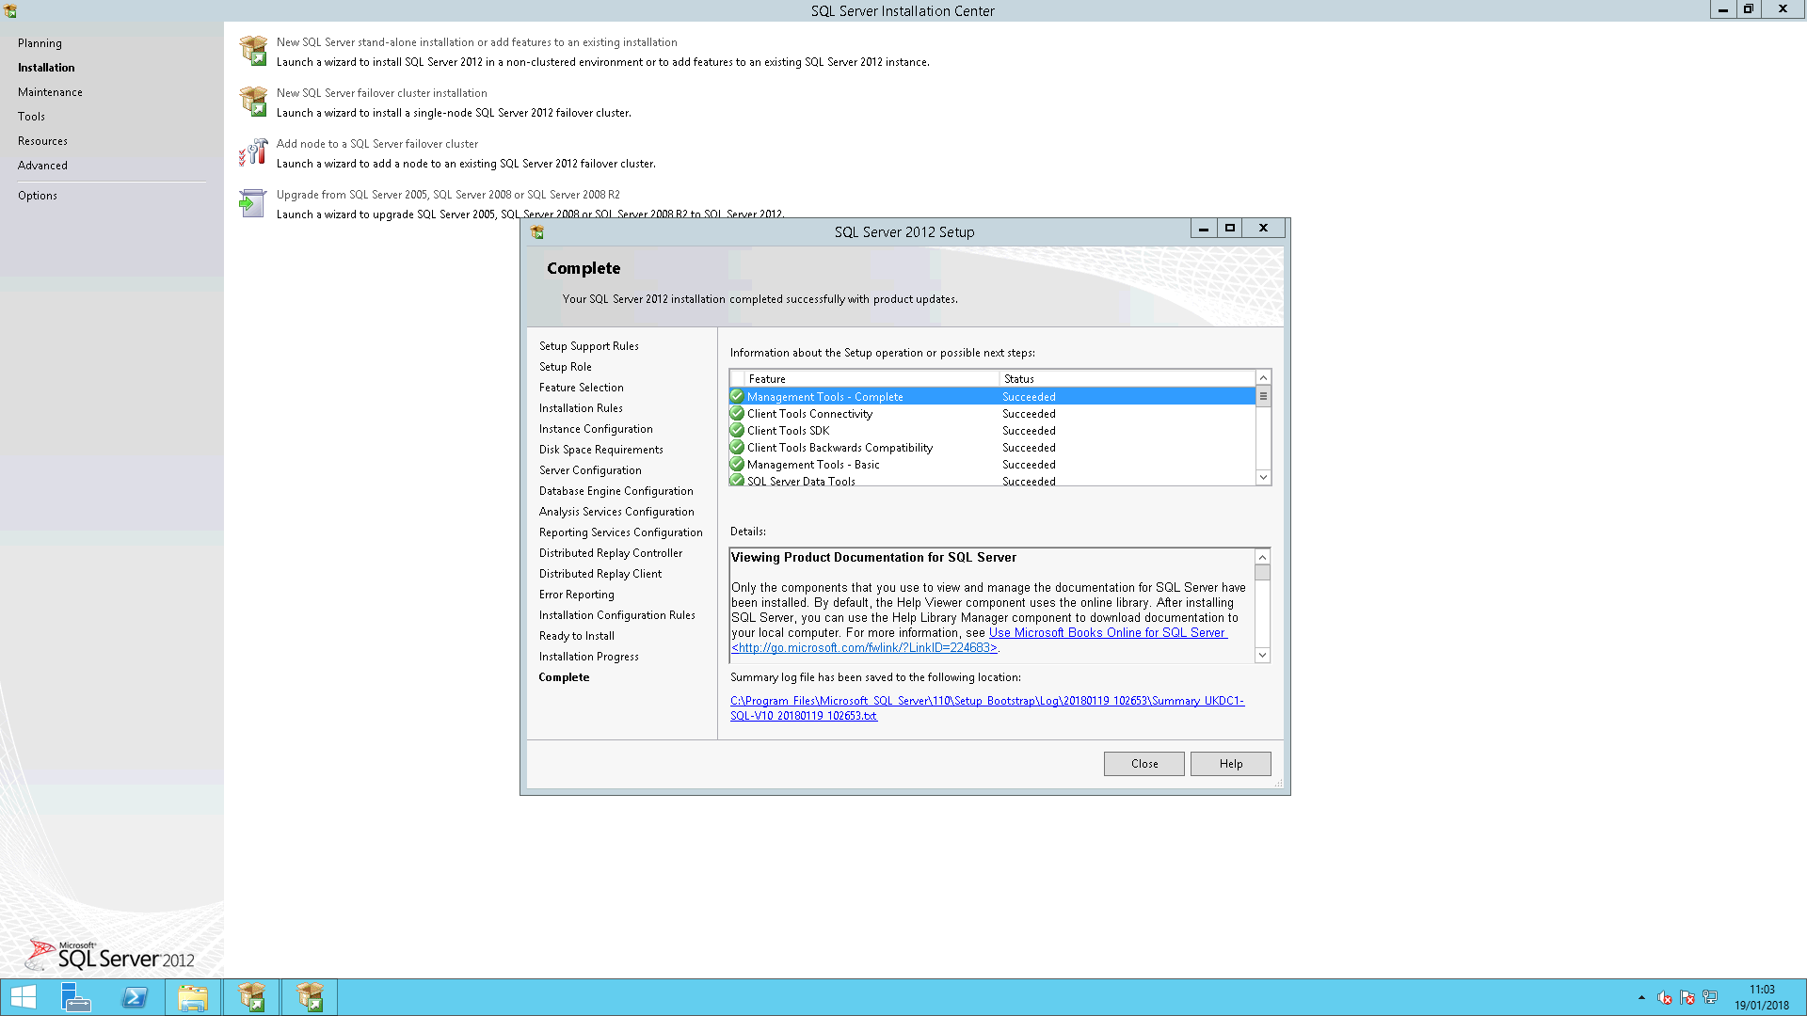Click the Instance Configuration step
1807x1016 pixels.
(x=595, y=429)
